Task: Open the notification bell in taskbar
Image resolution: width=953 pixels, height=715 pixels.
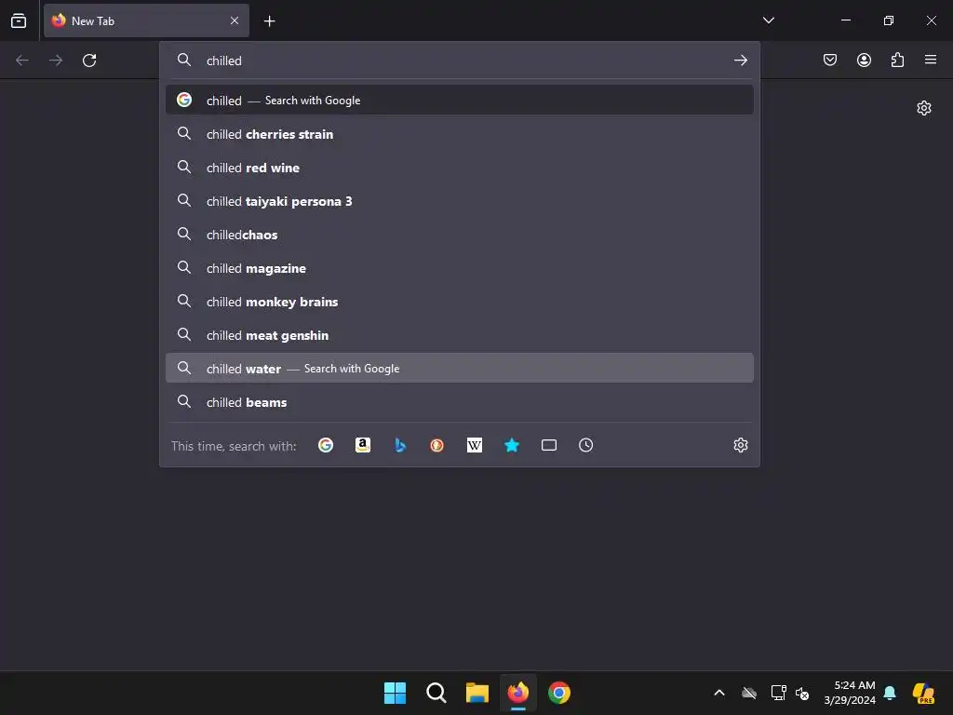Action: pos(890,693)
